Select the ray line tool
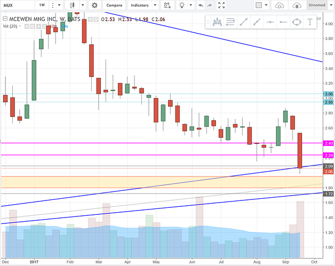Image resolution: width=335 pixels, height=266 pixels. (x=257, y=22)
